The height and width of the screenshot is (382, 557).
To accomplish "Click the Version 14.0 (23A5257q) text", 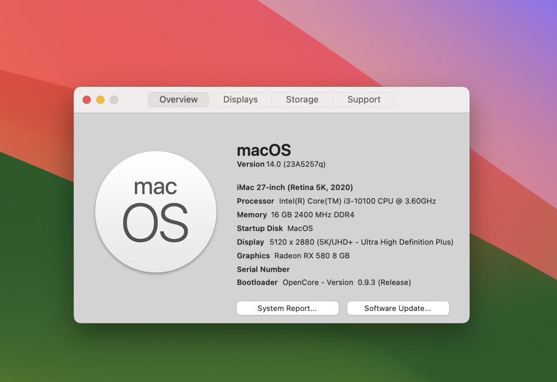I will [x=281, y=164].
